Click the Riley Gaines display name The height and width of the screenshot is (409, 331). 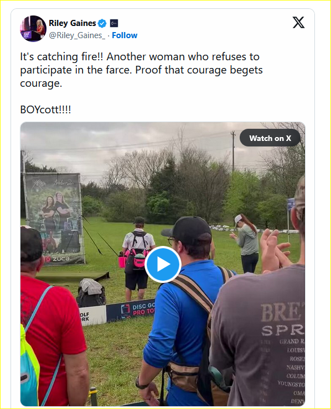click(73, 23)
